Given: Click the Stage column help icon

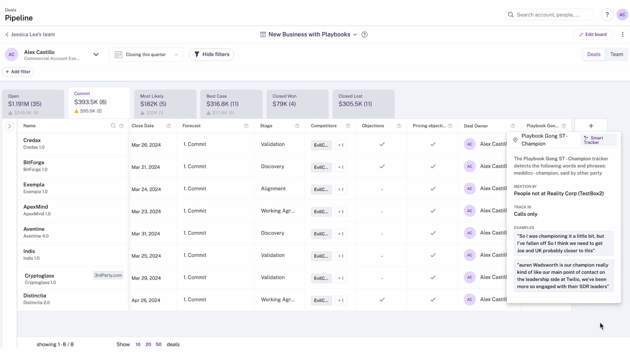Looking at the screenshot, I should pyautogui.click(x=297, y=126).
